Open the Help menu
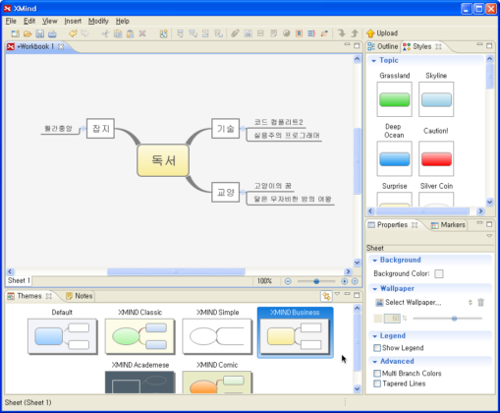Screen dimensions: 500x413 [x=123, y=21]
